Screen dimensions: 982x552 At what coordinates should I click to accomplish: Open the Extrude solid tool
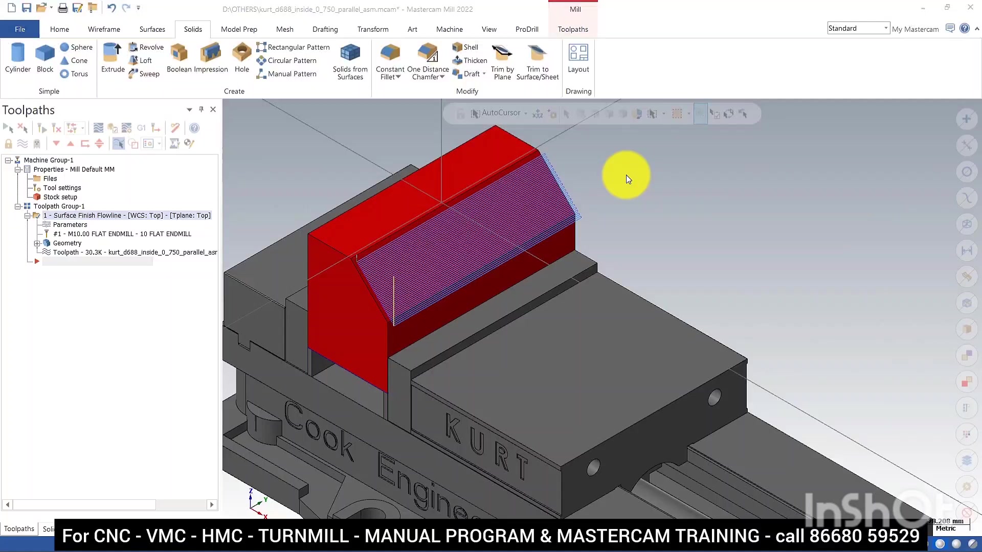click(x=113, y=58)
